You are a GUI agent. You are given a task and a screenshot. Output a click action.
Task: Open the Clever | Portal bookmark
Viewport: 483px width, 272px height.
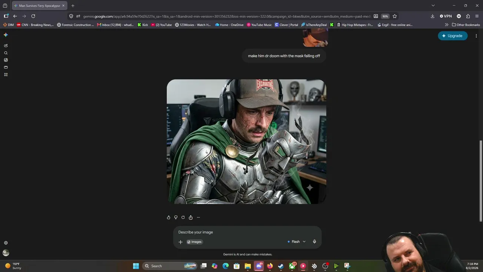pos(286,25)
